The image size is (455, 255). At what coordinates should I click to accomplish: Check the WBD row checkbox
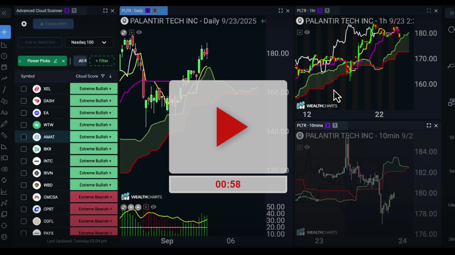coord(24,185)
